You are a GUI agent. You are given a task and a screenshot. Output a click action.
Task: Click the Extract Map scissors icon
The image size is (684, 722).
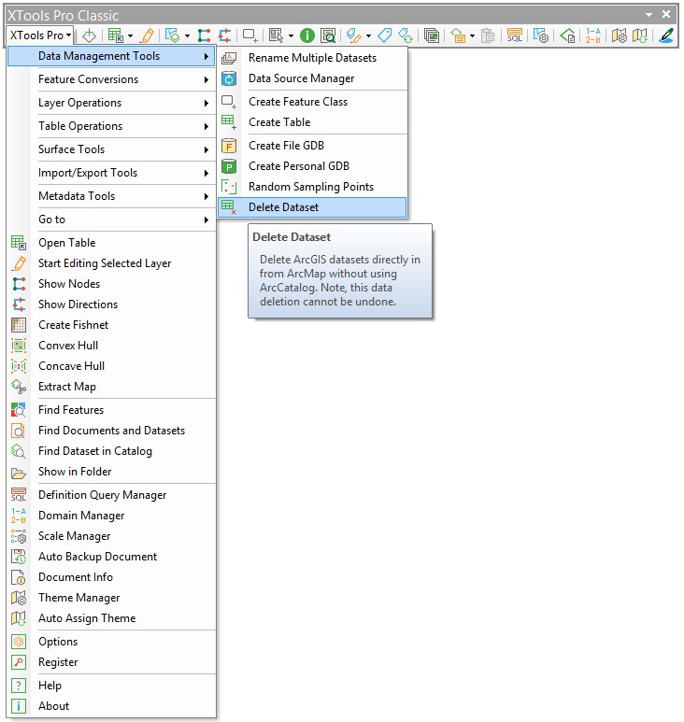19,387
